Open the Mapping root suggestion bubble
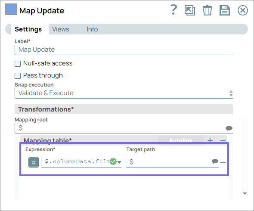 [229, 128]
